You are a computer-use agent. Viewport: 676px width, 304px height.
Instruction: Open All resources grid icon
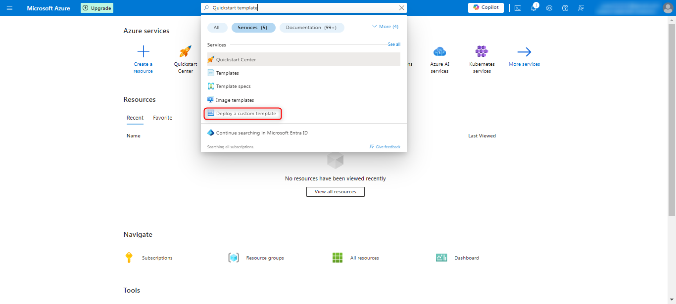point(338,258)
